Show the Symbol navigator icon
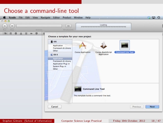Image resolution: width=163 pixels, height=123 pixels. (x=11, y=33)
